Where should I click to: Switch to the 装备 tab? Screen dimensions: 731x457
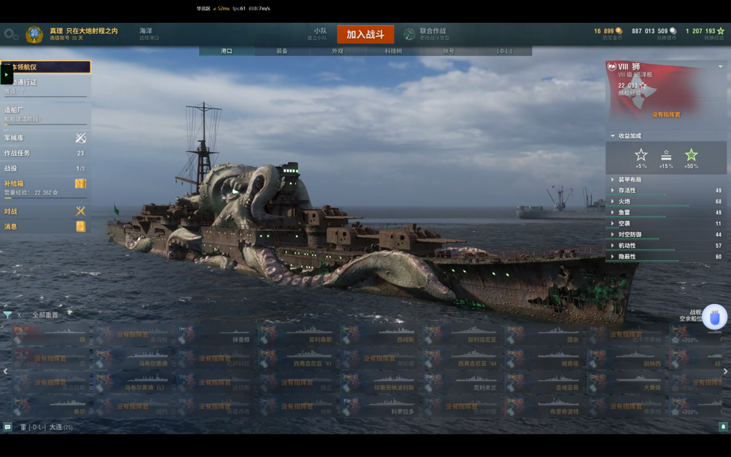[x=282, y=51]
